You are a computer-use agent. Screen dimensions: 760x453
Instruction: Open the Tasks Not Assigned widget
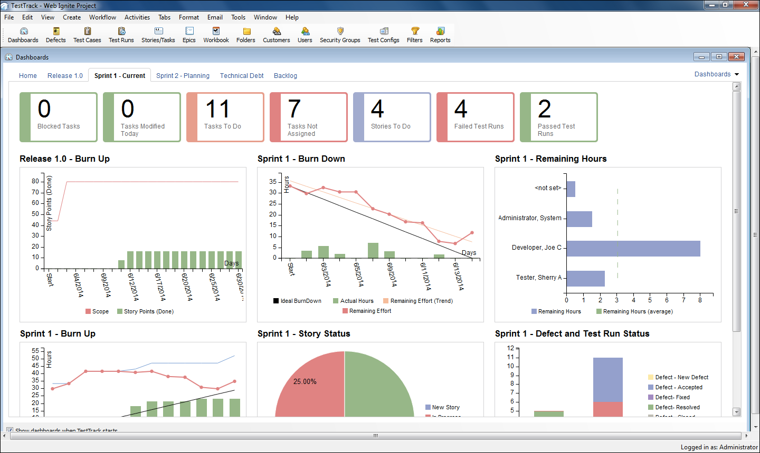(309, 117)
